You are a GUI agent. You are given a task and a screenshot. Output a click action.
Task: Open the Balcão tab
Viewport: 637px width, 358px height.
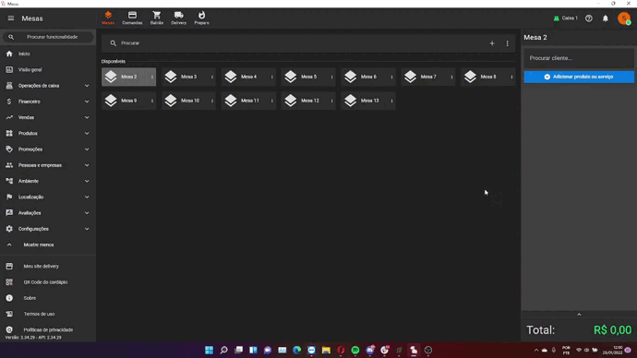click(156, 18)
